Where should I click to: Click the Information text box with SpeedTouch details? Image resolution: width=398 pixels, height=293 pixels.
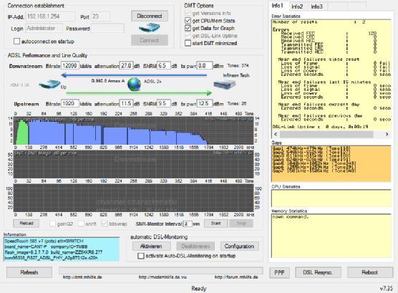coord(62,249)
